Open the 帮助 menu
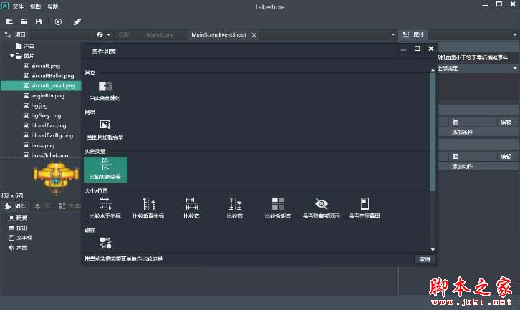Viewport: 520px width, 310px height. point(53,6)
